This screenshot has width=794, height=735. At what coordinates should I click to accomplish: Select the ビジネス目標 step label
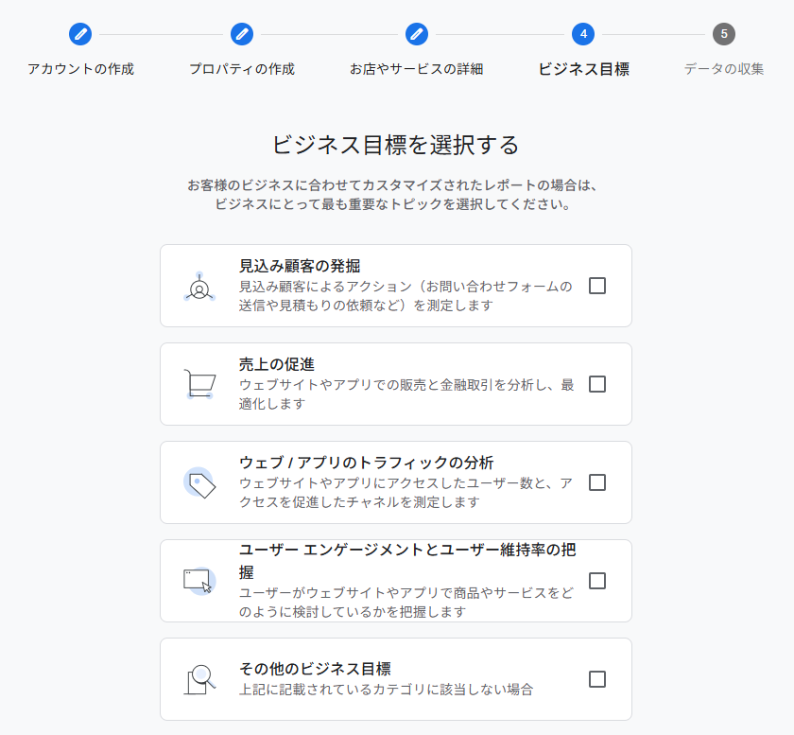tap(583, 69)
